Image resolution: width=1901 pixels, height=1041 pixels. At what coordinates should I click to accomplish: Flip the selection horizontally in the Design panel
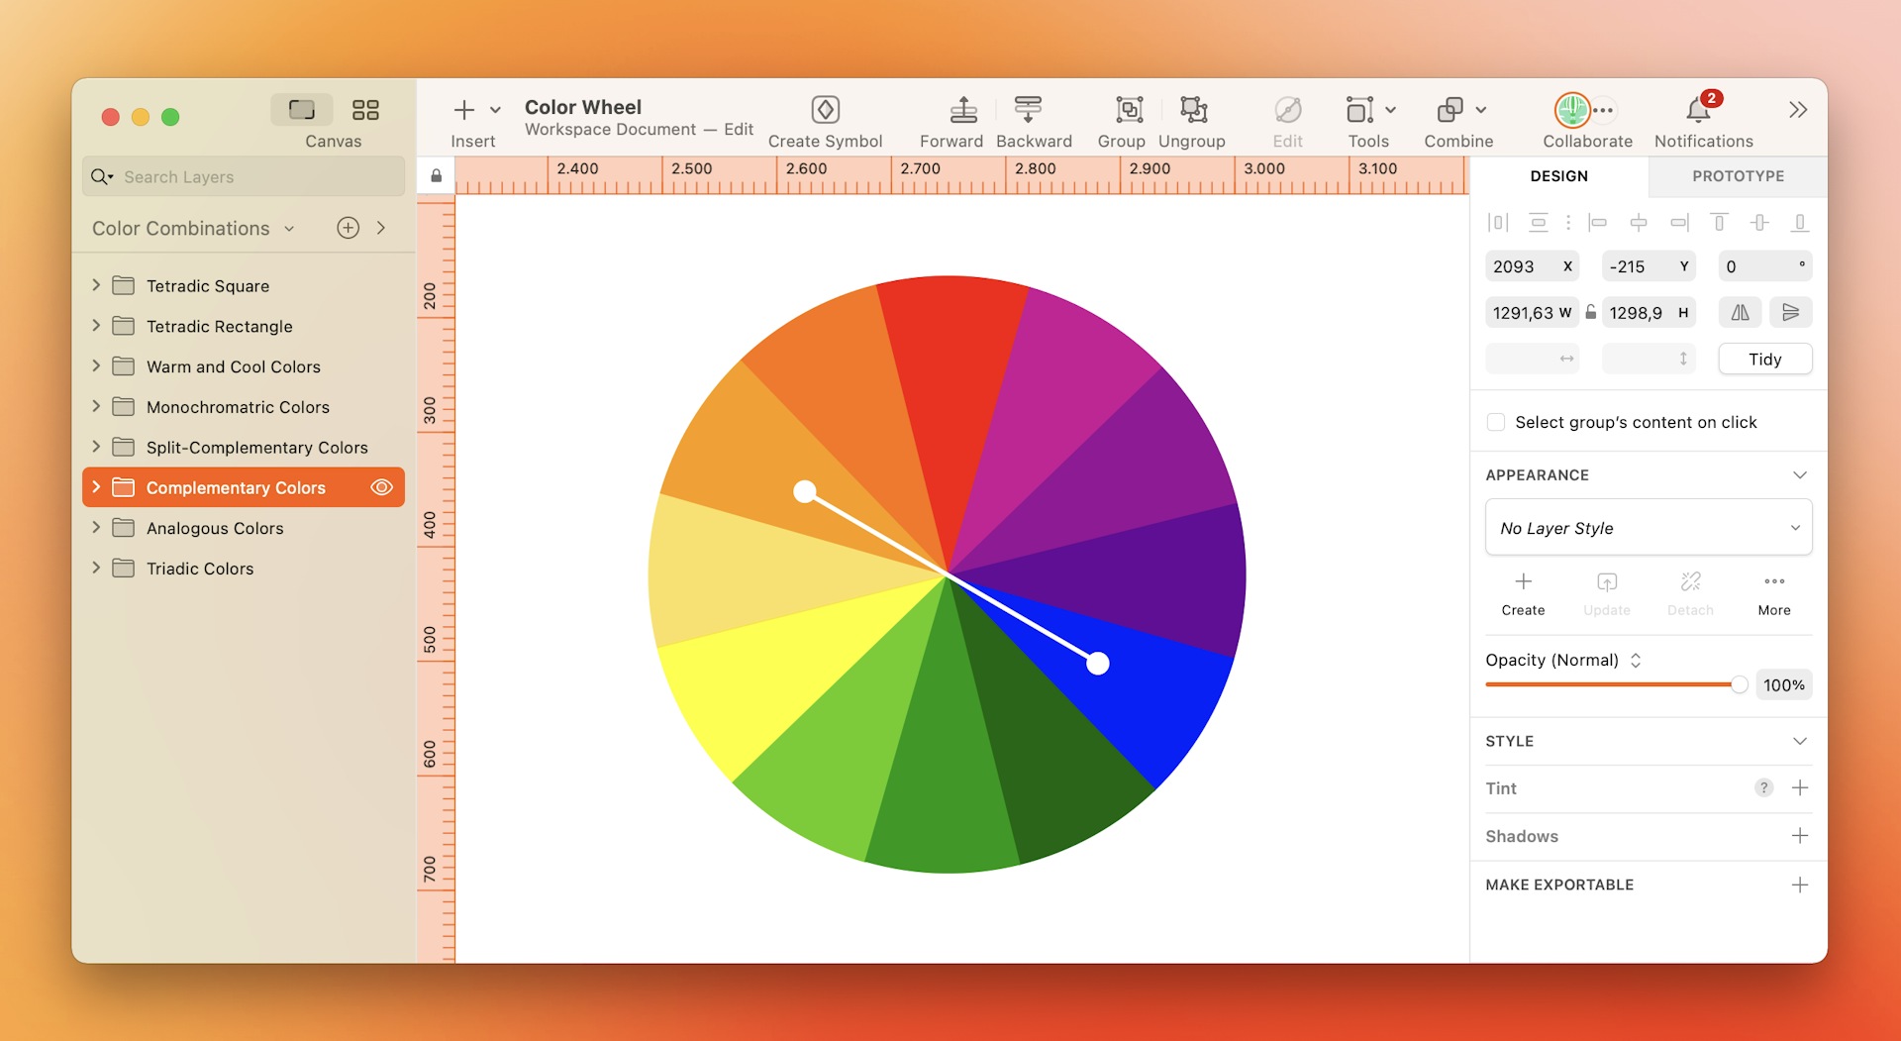(x=1740, y=312)
